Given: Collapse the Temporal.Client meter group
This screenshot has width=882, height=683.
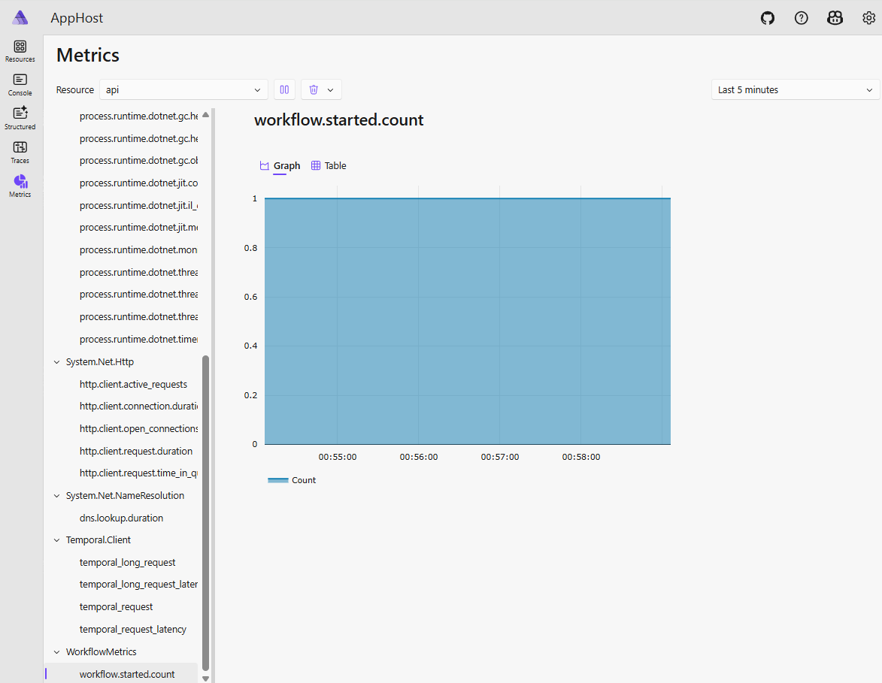Looking at the screenshot, I should pyautogui.click(x=57, y=540).
